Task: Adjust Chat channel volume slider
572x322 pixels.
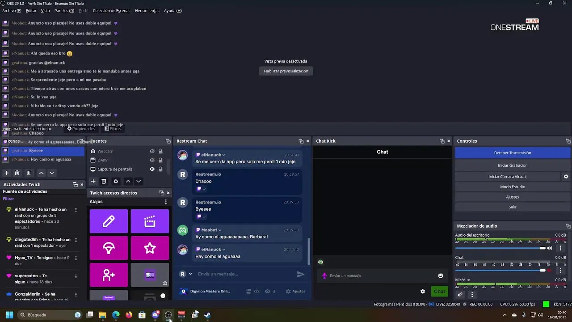Action: tap(500, 271)
